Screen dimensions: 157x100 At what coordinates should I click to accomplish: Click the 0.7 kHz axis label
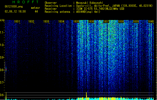point(2,82)
